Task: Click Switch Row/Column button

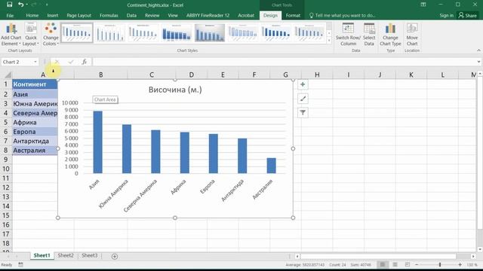Action: tap(348, 35)
